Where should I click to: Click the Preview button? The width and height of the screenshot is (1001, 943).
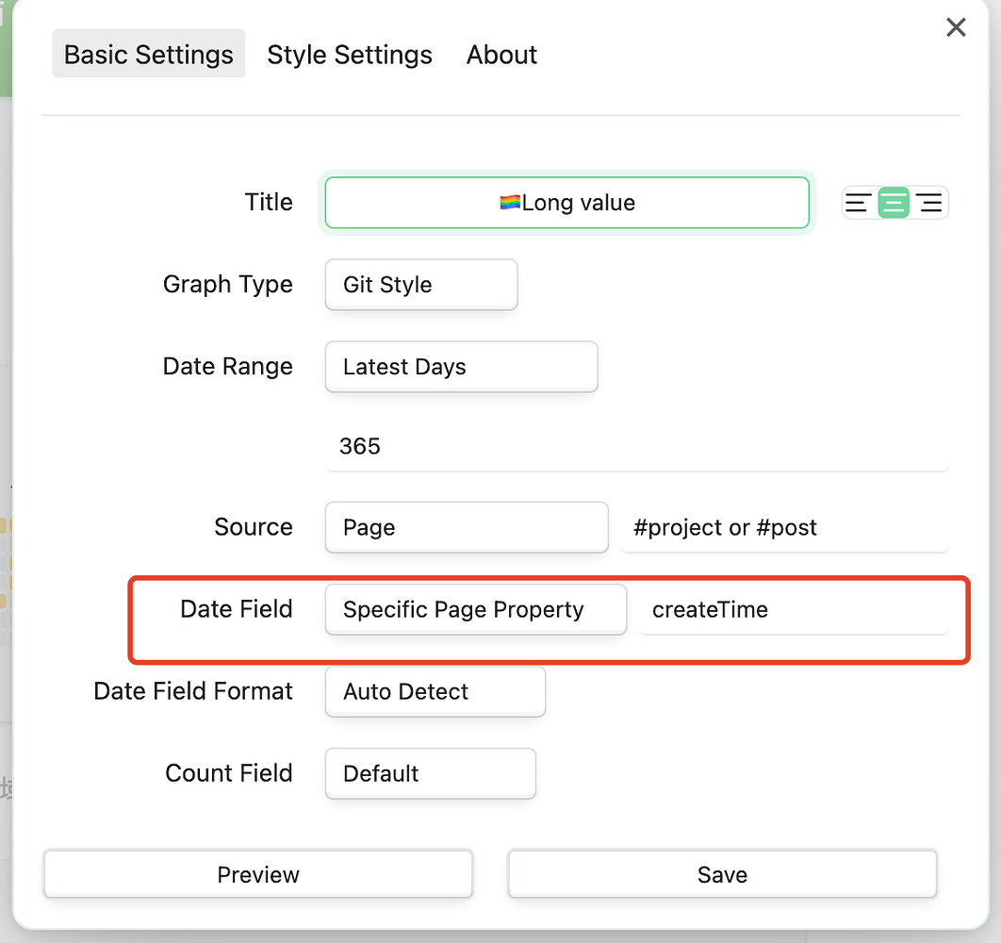(258, 874)
